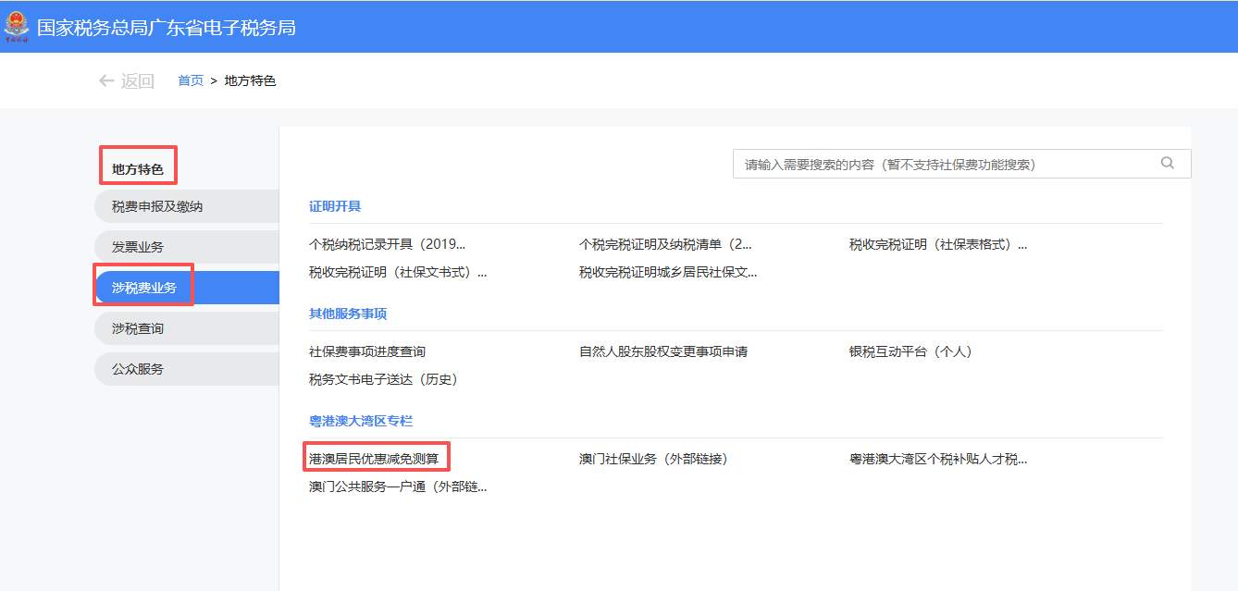Click the tax bureau emblem logo

point(17,27)
